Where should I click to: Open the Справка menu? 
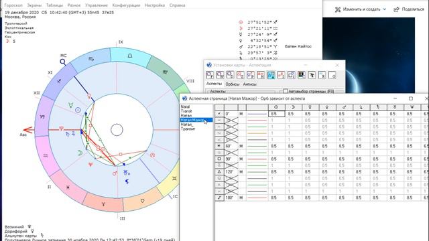pos(177,5)
